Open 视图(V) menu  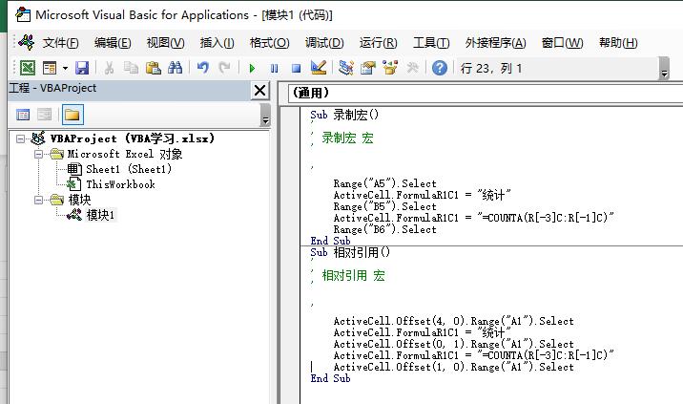[166, 43]
